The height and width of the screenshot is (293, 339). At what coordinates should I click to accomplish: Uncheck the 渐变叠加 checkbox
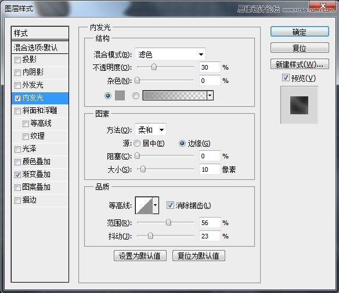pyautogui.click(x=17, y=175)
